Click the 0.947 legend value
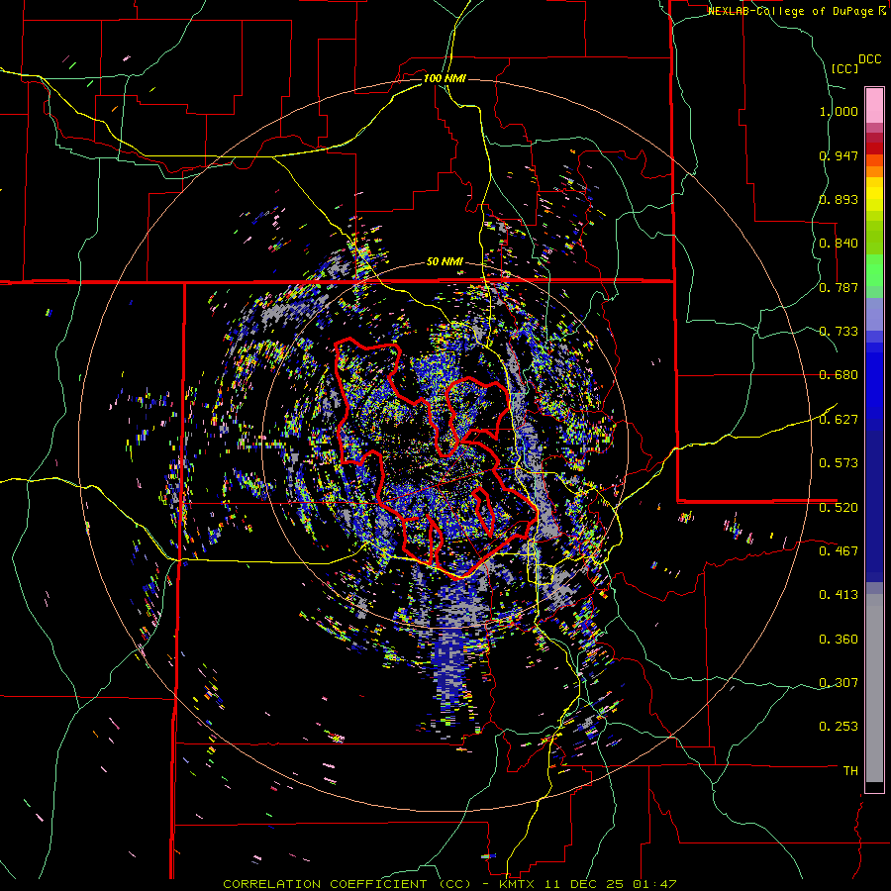891x891 pixels. tap(839, 155)
